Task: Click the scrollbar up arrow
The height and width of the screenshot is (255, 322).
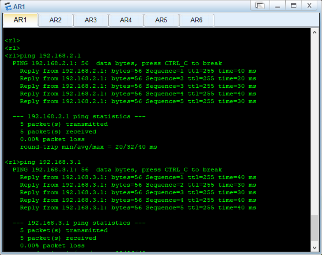Action: (315, 32)
